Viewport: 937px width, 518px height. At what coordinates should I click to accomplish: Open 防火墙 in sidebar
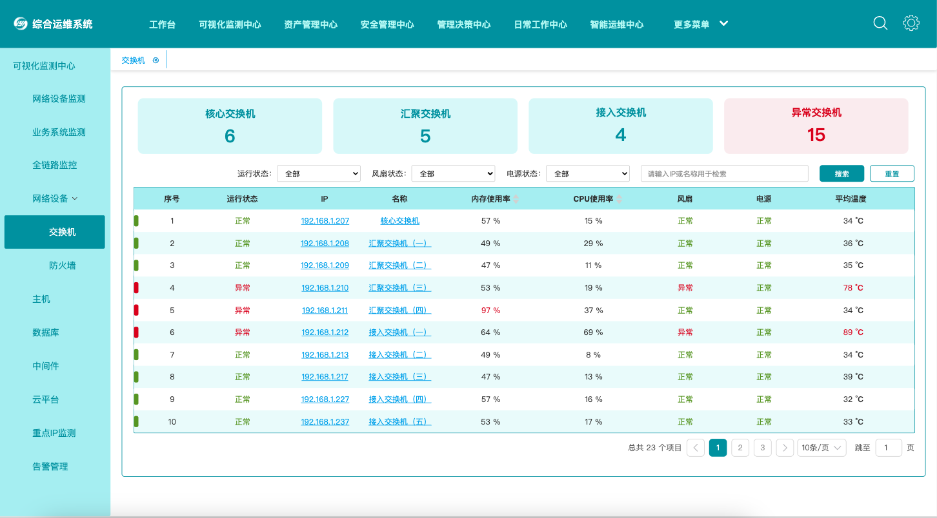tap(63, 265)
